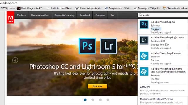Select the second carousel dot
Viewport: 188px width, 105px height.
[x=93, y=100]
